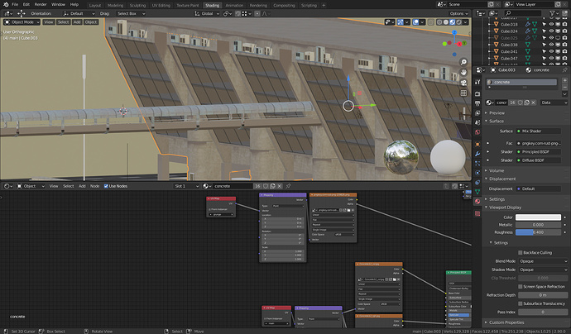Open the Object Data green triangle tab
Image resolution: width=571 pixels, height=334 pixels.
[x=477, y=192]
